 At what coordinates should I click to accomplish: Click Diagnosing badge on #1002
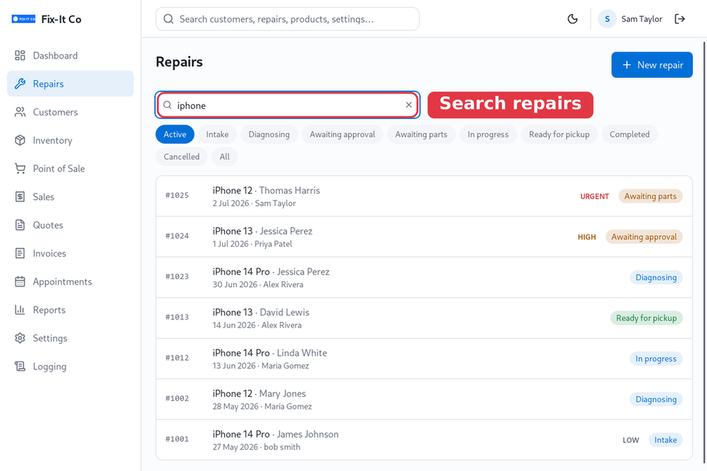click(656, 399)
